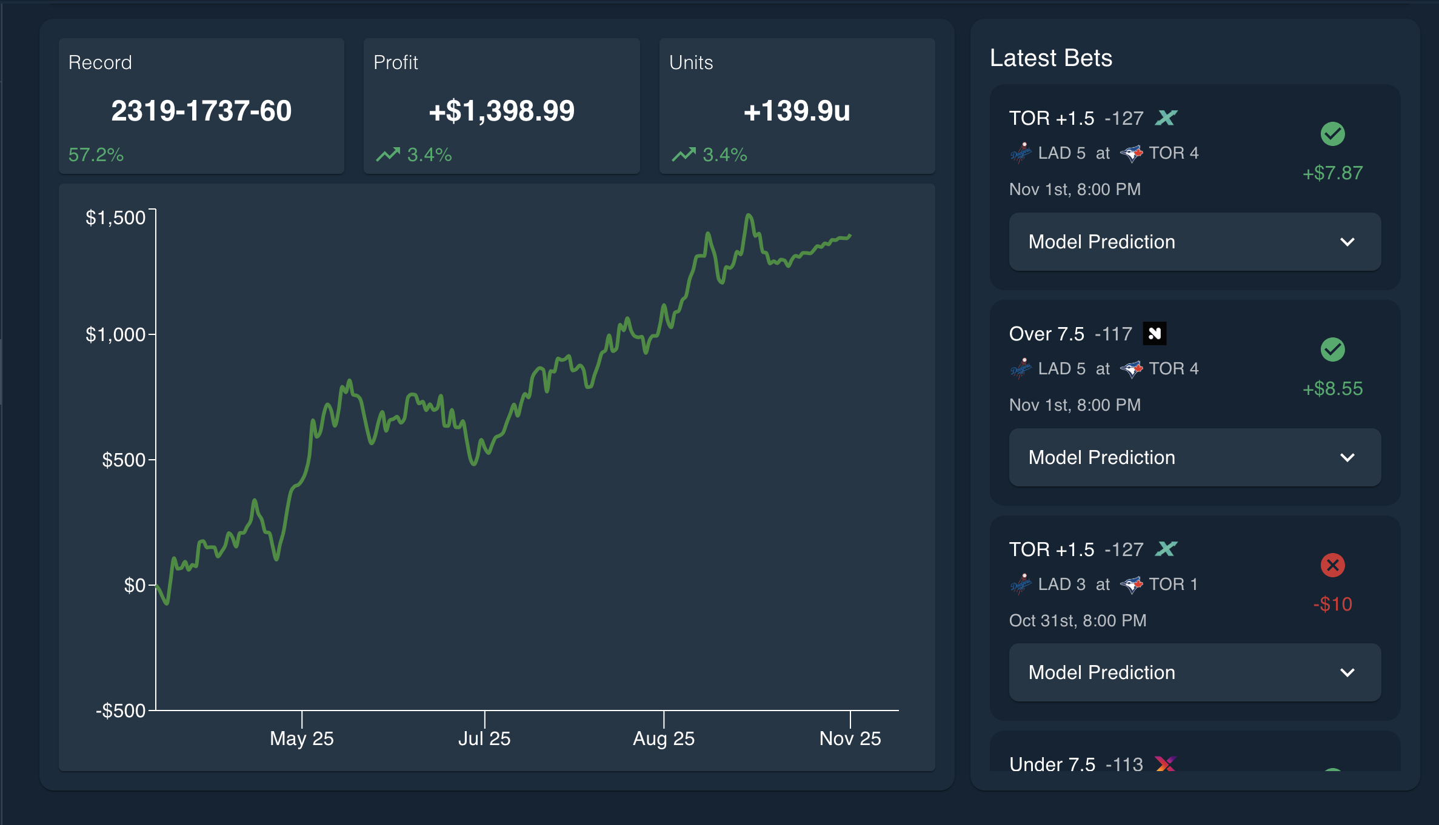Expand Model Prediction for the Over 7.5 bet

[x=1195, y=457]
